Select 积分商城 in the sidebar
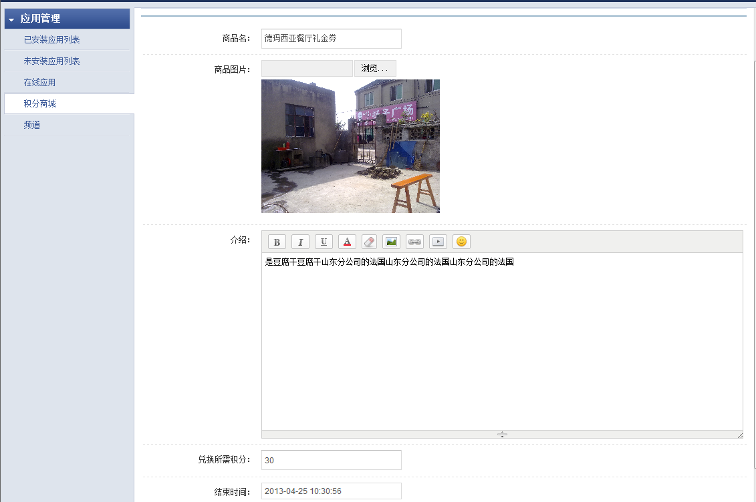Viewport: 756px width, 502px height. [x=39, y=104]
